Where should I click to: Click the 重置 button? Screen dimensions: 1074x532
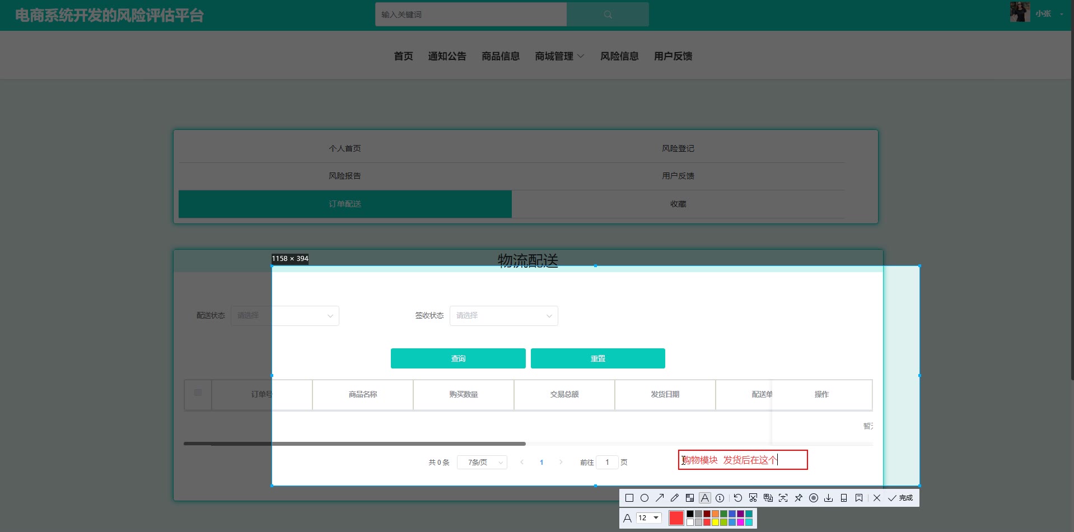click(x=597, y=358)
